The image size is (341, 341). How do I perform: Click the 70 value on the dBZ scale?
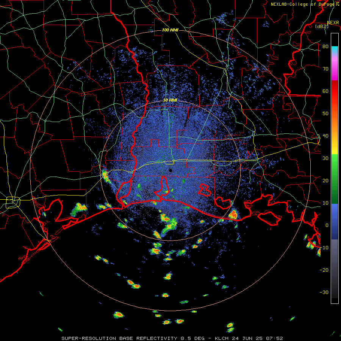pyautogui.click(x=325, y=69)
